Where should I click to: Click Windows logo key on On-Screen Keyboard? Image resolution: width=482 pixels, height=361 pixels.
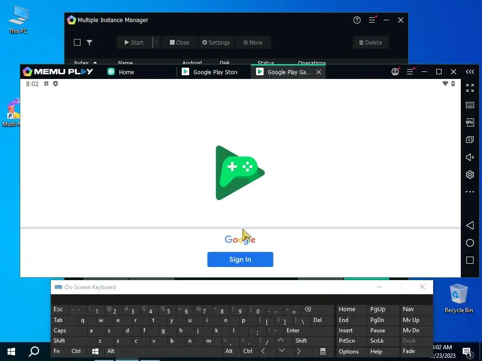pos(95,351)
